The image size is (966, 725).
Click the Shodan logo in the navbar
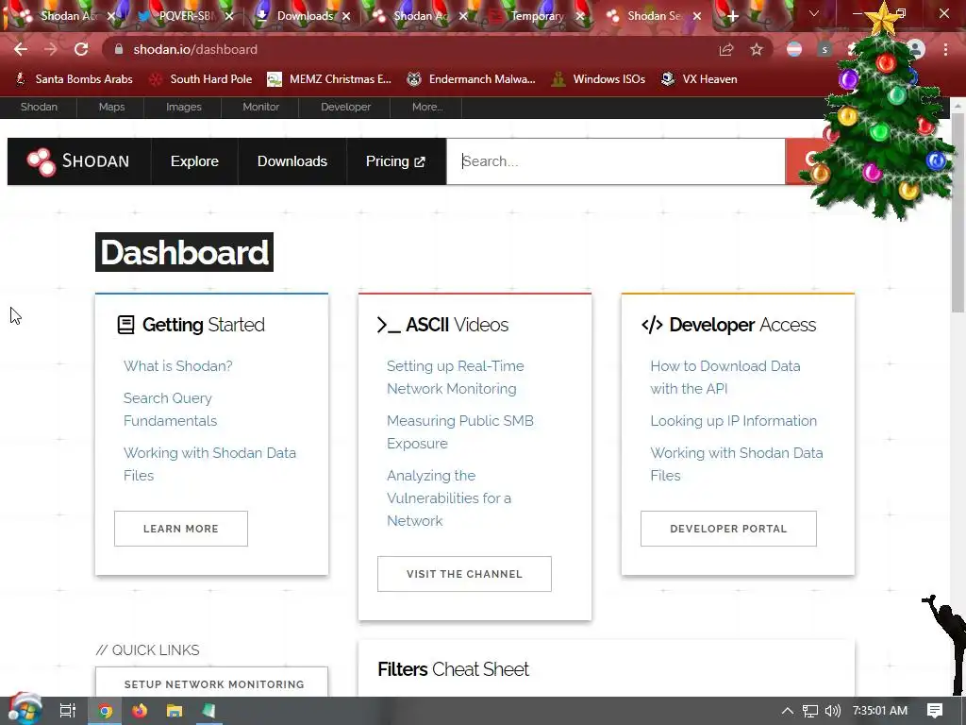click(x=78, y=161)
